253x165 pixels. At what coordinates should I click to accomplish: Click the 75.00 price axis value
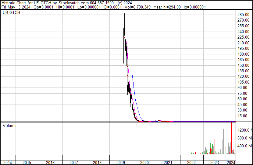click(242, 93)
